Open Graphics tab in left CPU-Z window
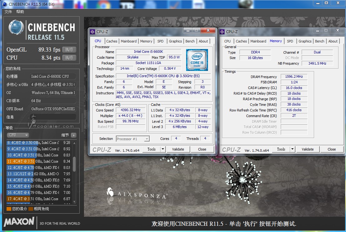This screenshot has width=346, height=232. point(175,41)
